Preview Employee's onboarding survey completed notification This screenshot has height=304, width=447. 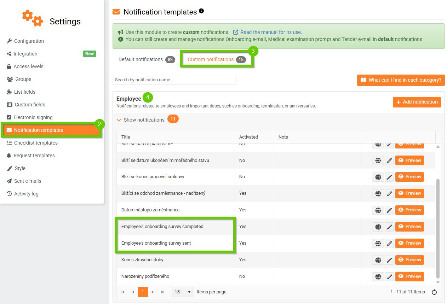coord(409,227)
